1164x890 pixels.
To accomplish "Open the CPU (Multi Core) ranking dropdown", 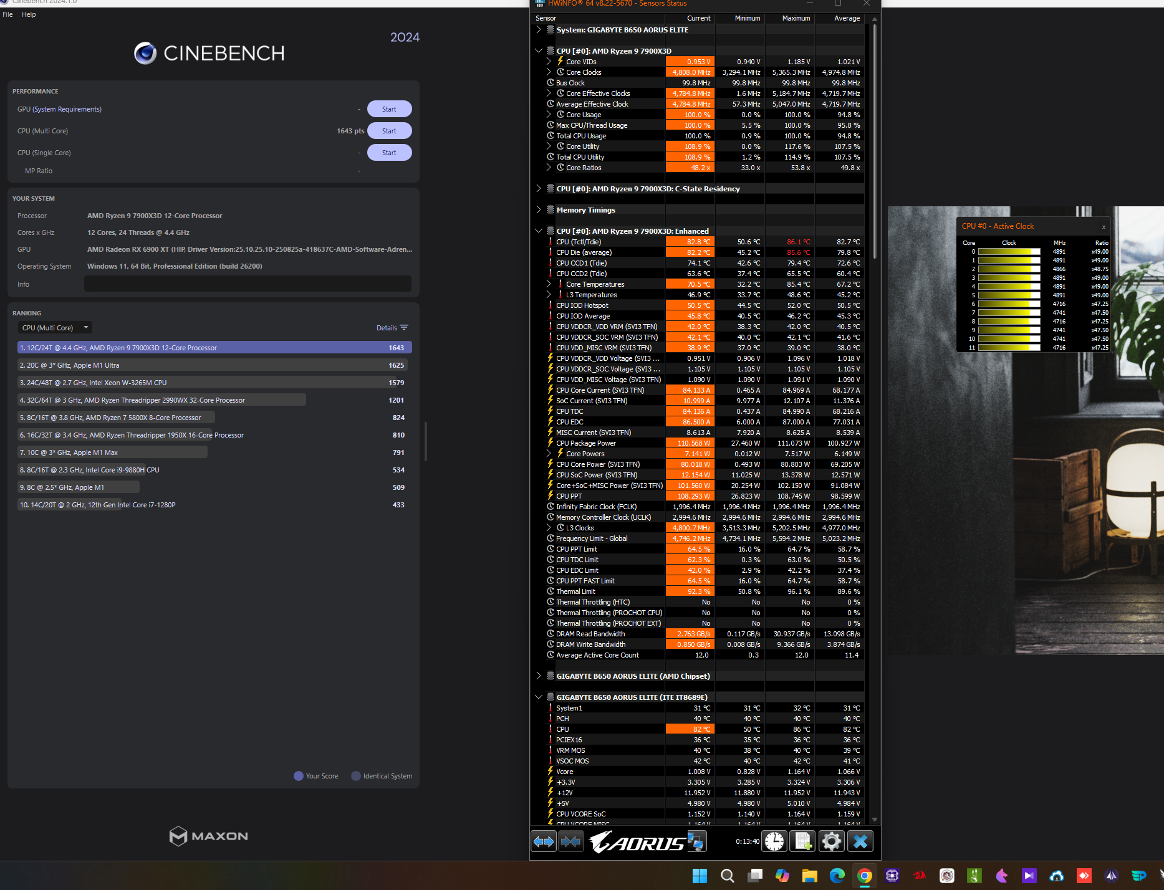I will (54, 328).
